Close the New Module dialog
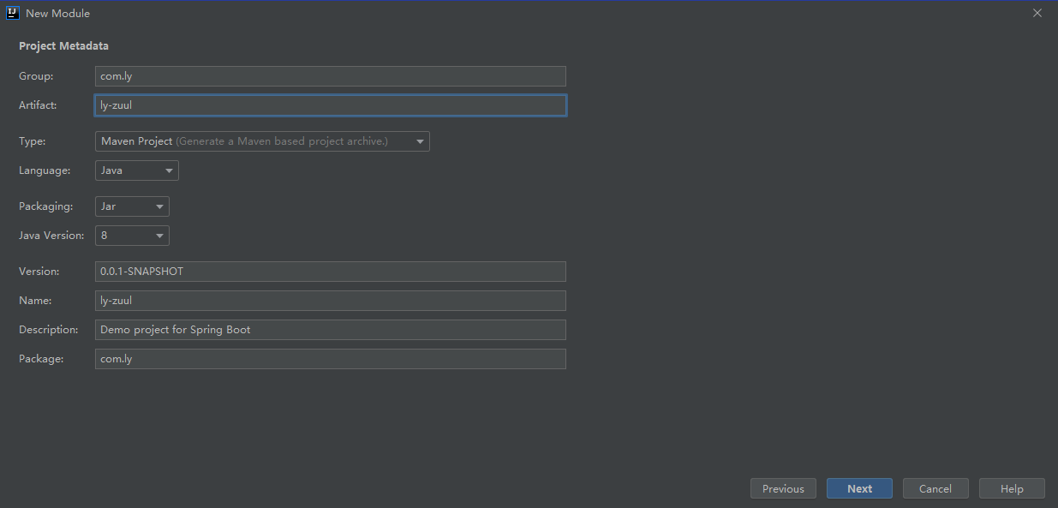The height and width of the screenshot is (508, 1058). 1037,13
